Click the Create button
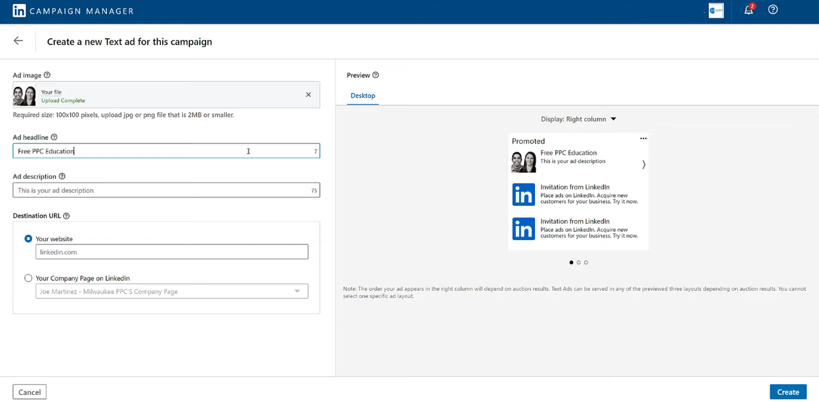The height and width of the screenshot is (402, 819). coord(788,392)
